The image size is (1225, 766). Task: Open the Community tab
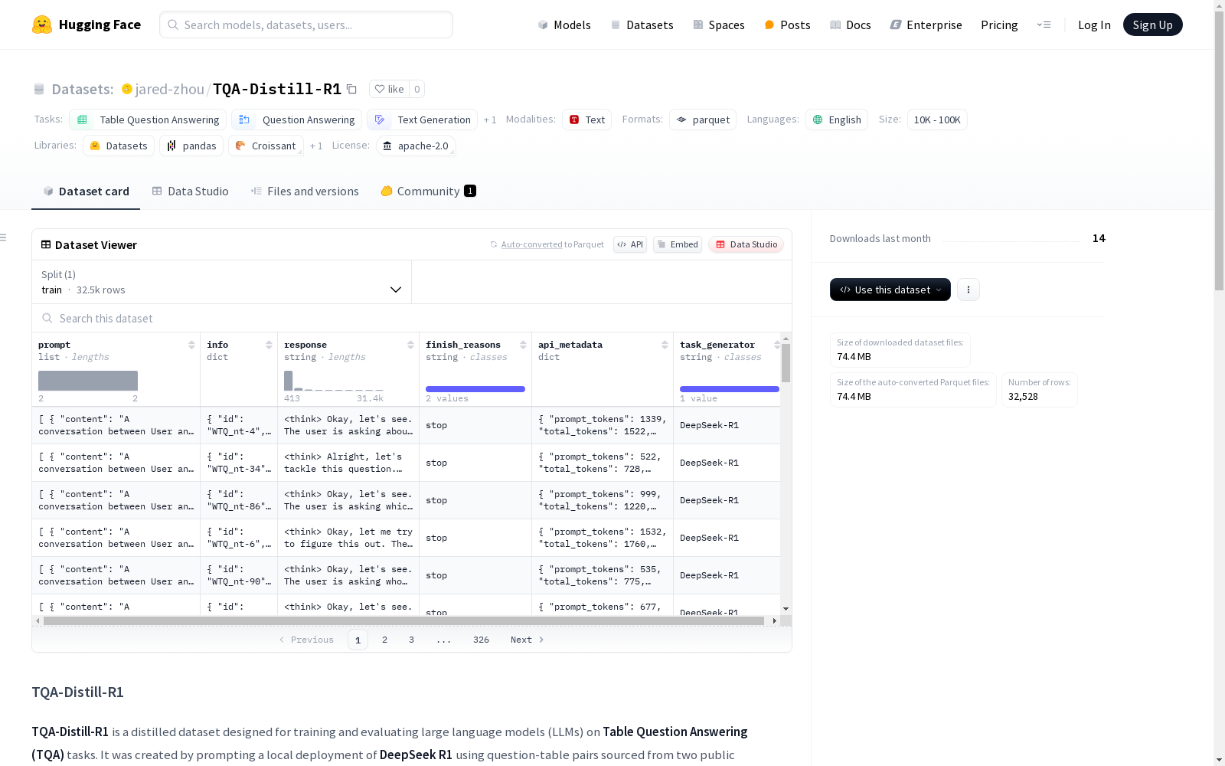point(429,191)
